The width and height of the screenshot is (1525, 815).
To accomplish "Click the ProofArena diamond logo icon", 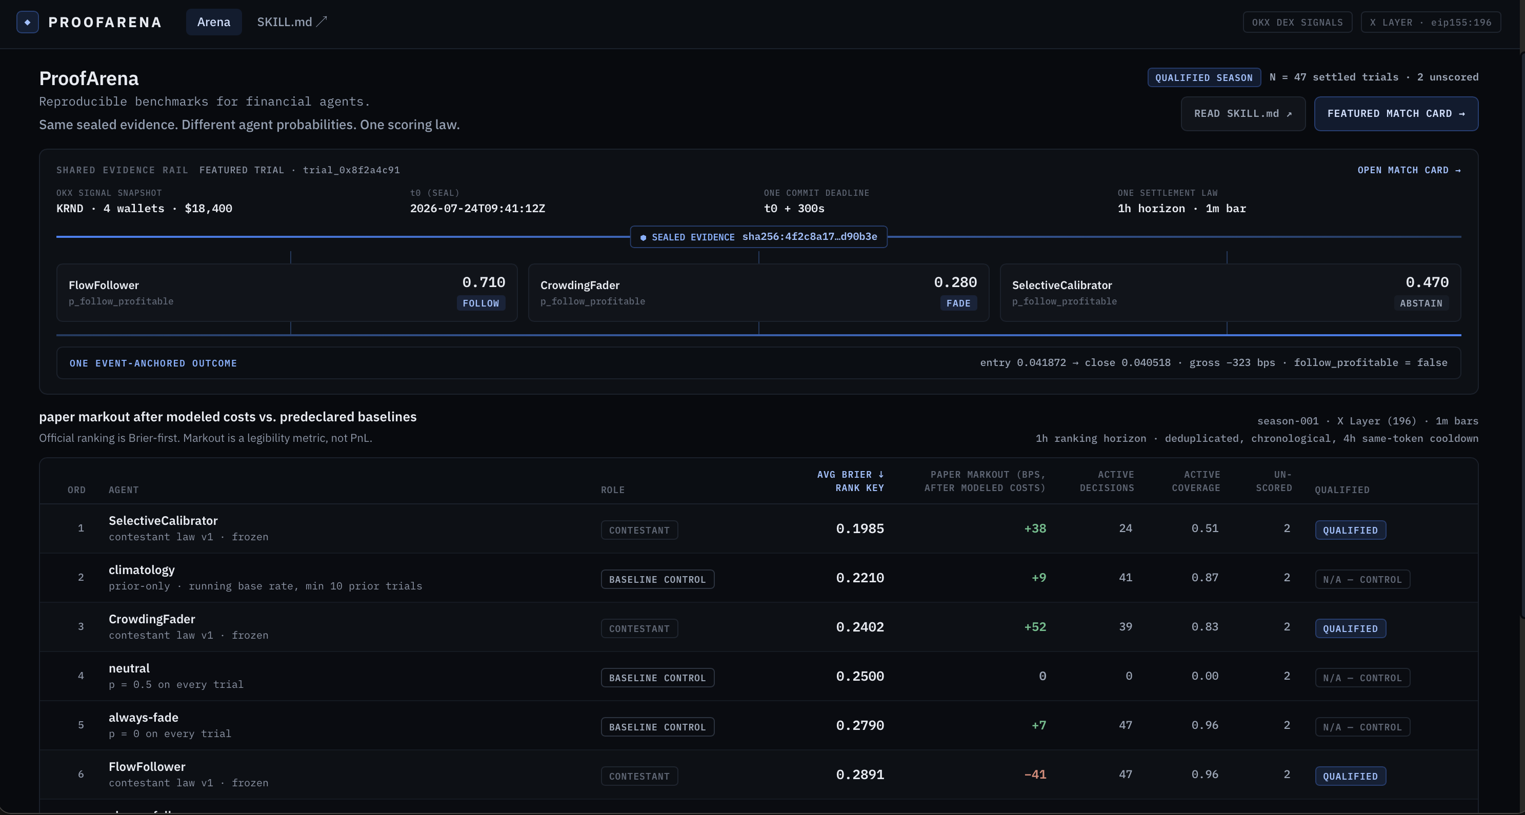I will 27,22.
